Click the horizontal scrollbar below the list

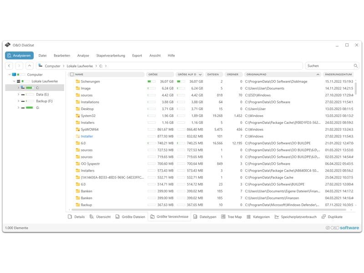click(x=209, y=210)
